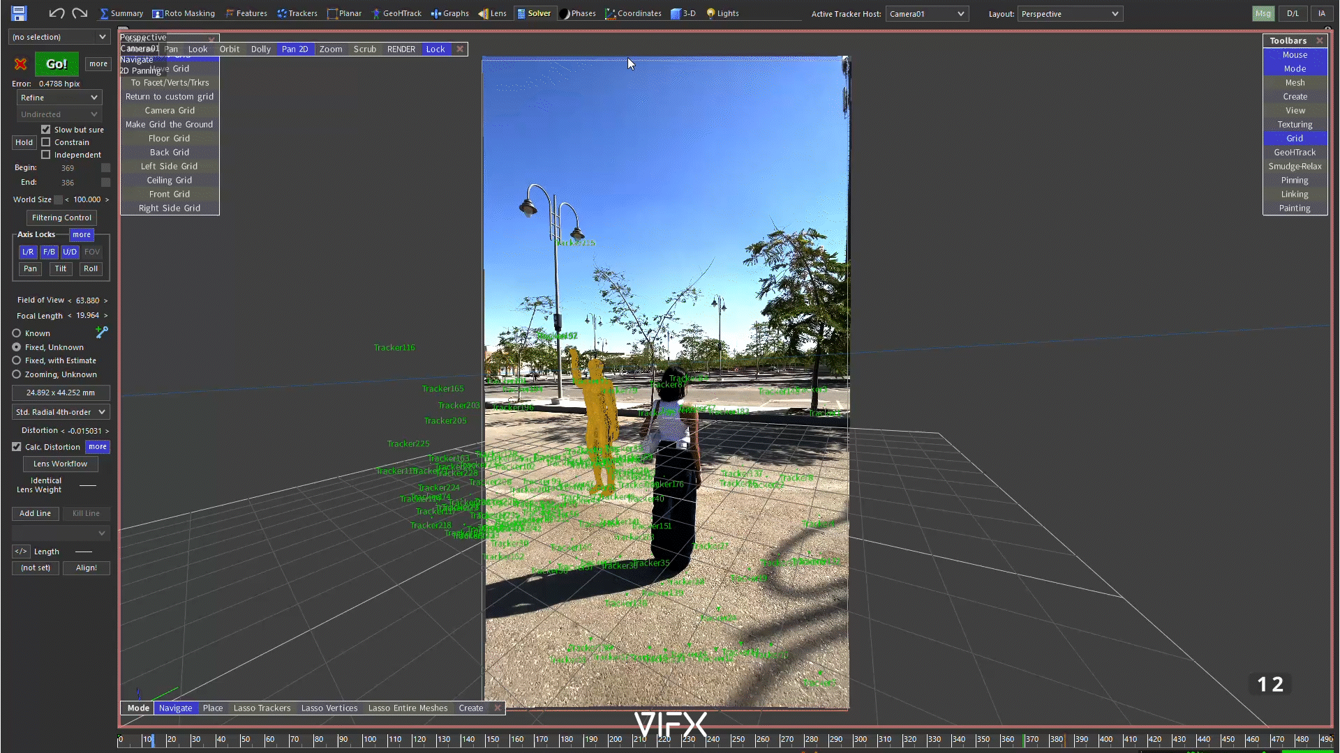The height and width of the screenshot is (753, 1340).
Task: Open the Layout Perspective dropdown
Action: (x=1070, y=14)
